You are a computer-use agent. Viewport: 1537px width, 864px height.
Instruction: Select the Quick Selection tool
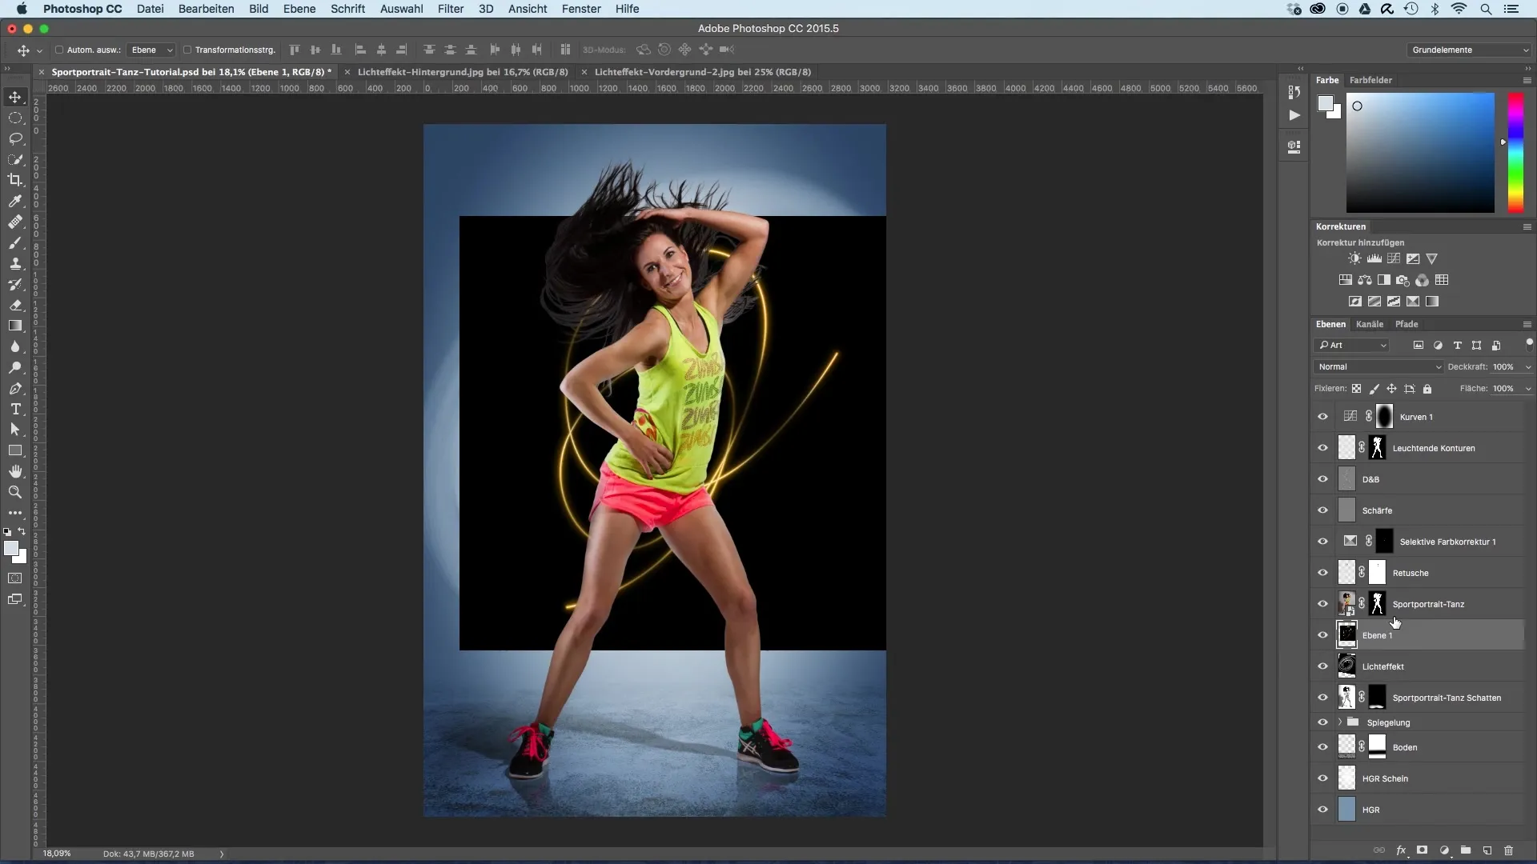(15, 159)
